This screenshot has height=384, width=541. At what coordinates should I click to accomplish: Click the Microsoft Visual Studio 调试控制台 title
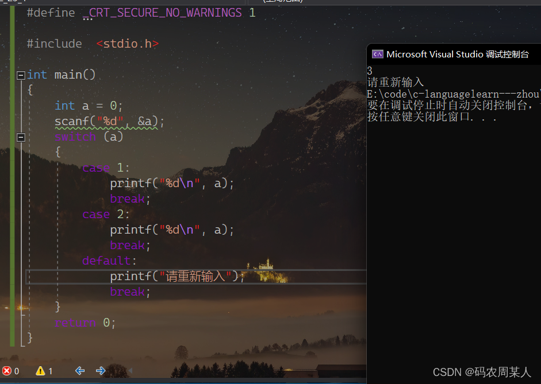click(458, 55)
